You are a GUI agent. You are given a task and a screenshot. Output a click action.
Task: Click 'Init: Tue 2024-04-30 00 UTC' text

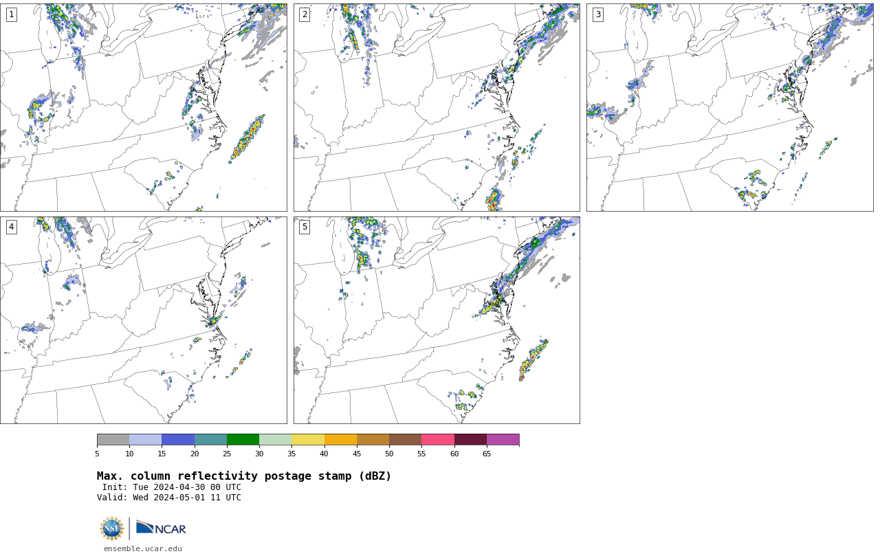tap(172, 487)
